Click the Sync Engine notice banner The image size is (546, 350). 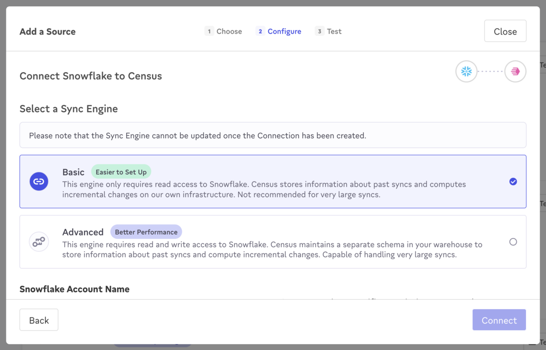[x=273, y=135]
